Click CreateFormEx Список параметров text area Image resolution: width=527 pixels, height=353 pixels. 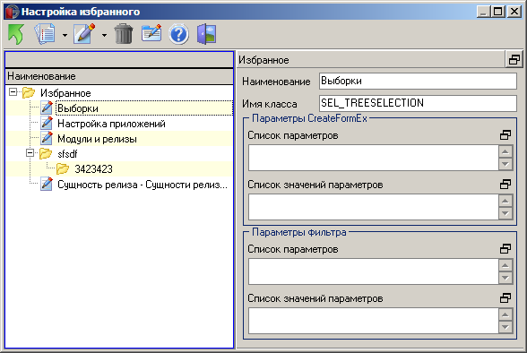coord(373,158)
